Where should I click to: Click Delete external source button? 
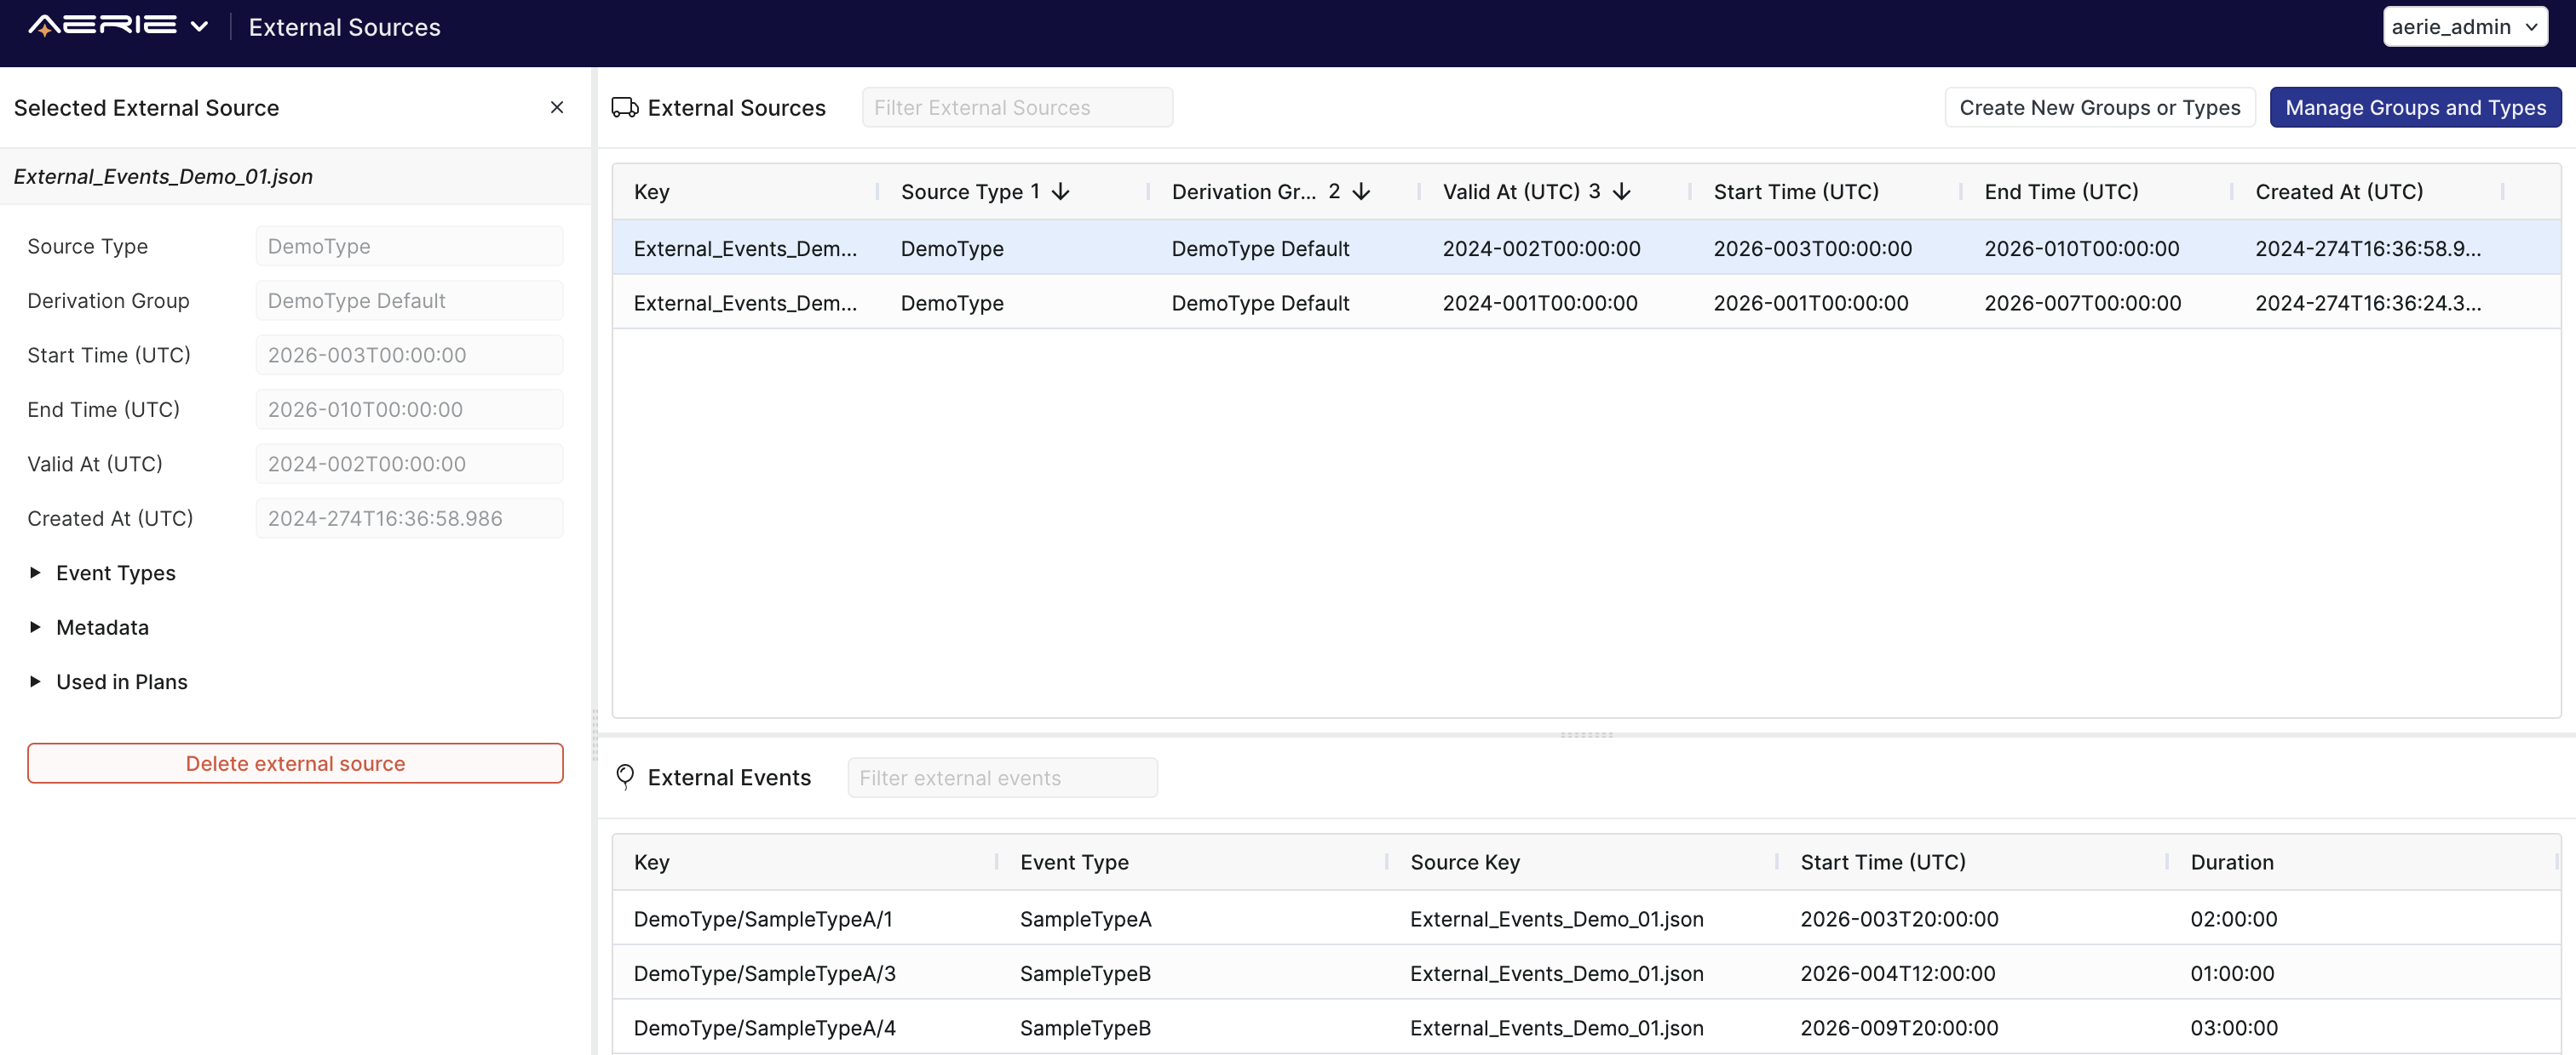[295, 763]
